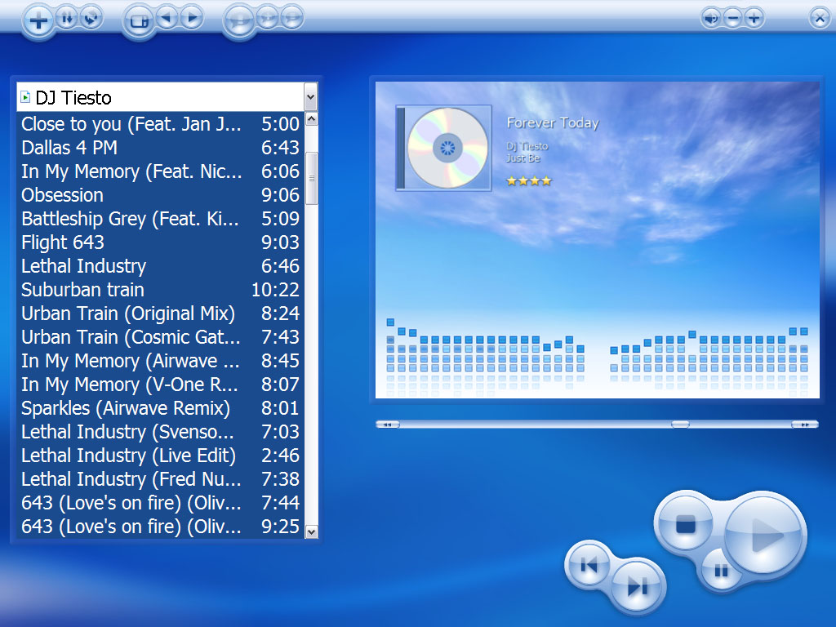Increase volume with the plus button
Screen dimensions: 836x627
[754, 17]
